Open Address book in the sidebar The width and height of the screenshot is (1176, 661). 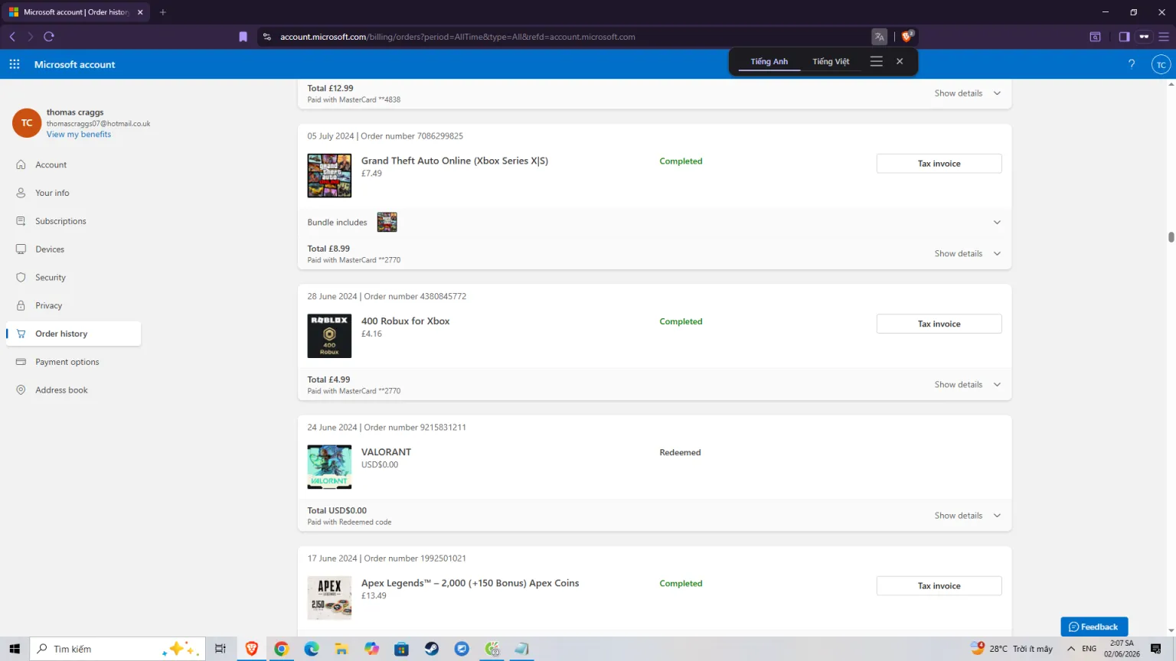[x=61, y=390]
